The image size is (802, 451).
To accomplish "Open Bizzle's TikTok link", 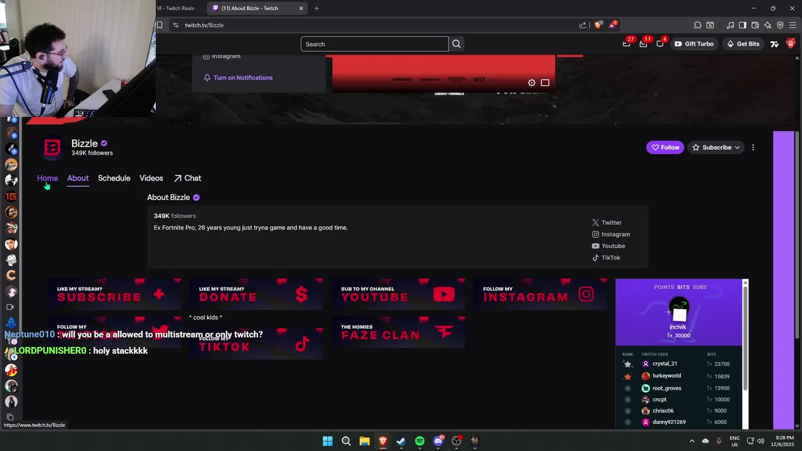I will [606, 257].
